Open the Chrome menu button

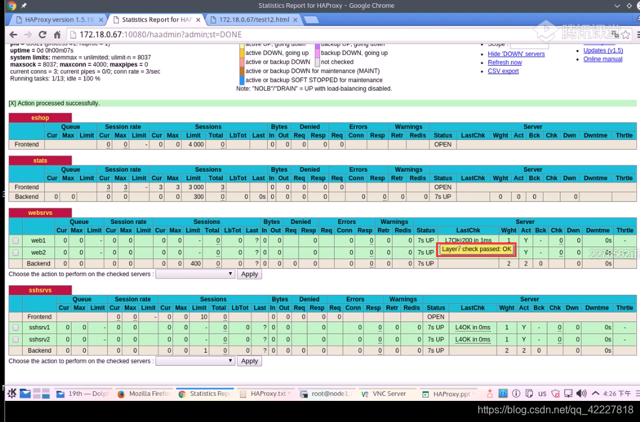[637, 35]
